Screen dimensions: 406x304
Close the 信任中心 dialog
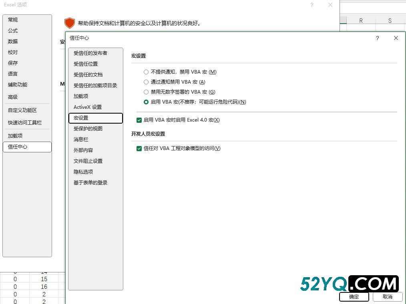coord(396,38)
